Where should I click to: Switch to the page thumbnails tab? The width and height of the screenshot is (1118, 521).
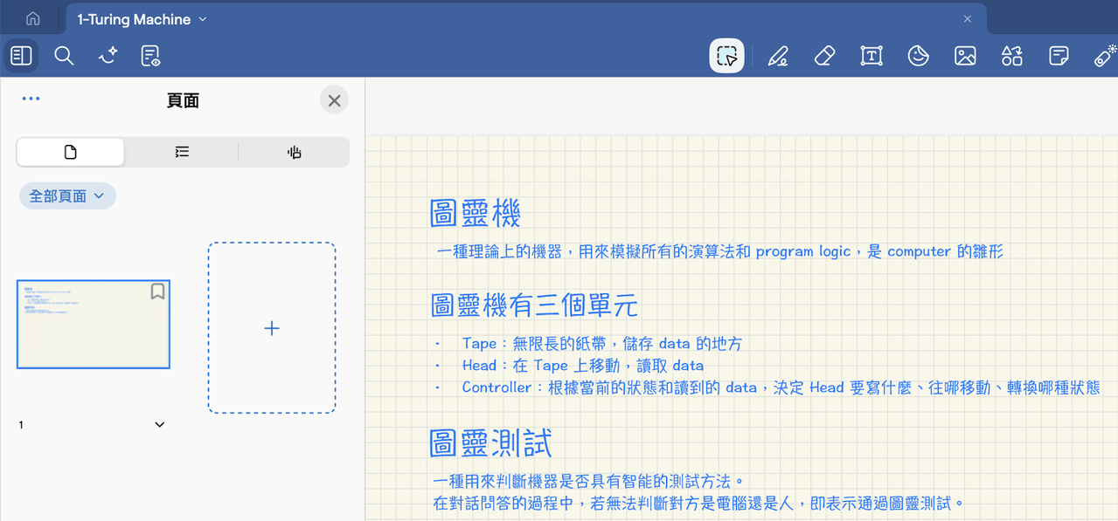(71, 152)
